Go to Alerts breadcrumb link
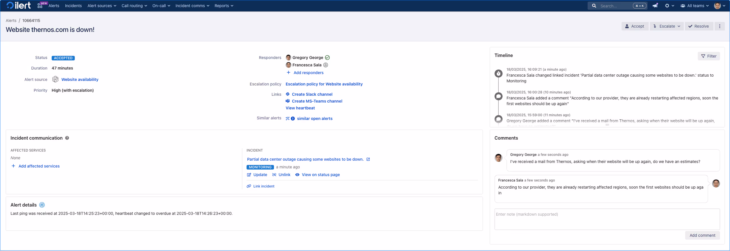The height and width of the screenshot is (251, 730). pyautogui.click(x=11, y=21)
